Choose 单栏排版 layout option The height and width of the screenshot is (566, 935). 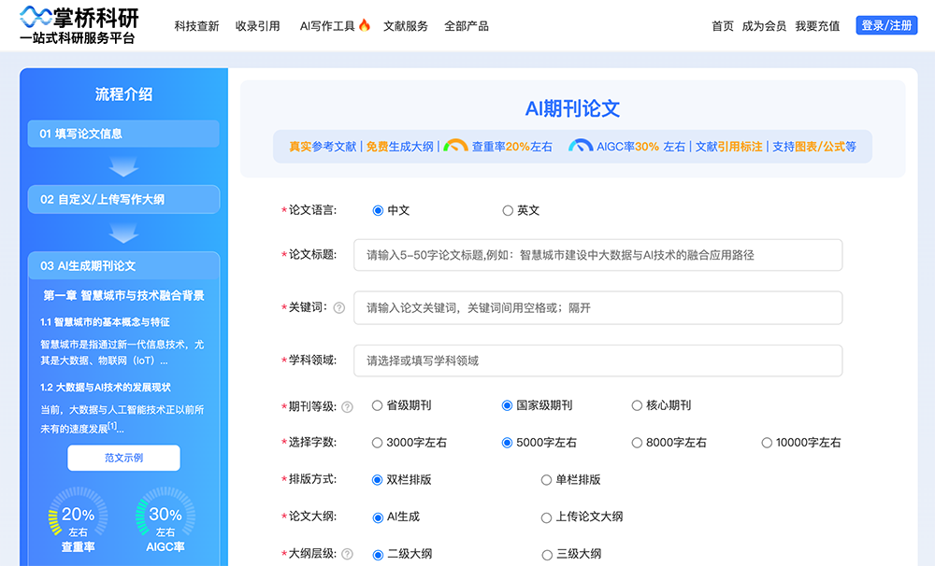[x=546, y=480]
